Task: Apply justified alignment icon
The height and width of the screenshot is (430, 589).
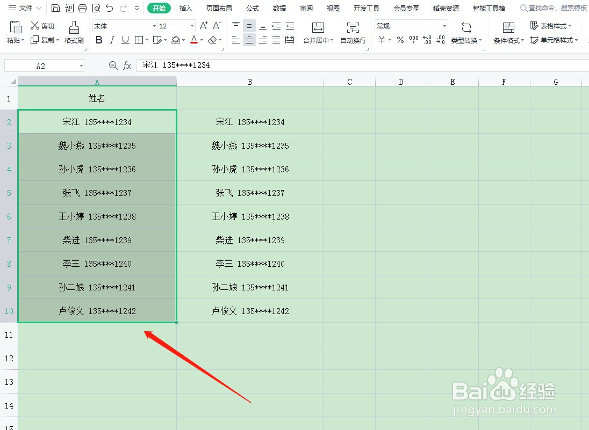Action: 276,40
